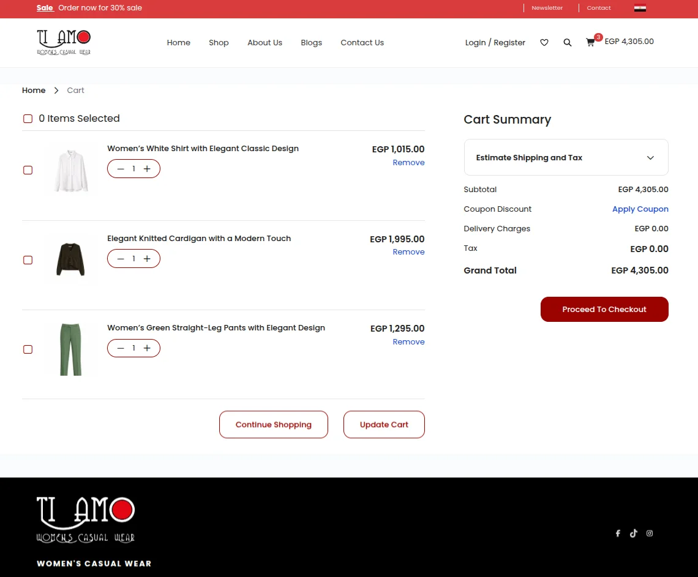This screenshot has width=698, height=577.
Task: Click the shopping cart icon showing 3 items
Action: 590,42
